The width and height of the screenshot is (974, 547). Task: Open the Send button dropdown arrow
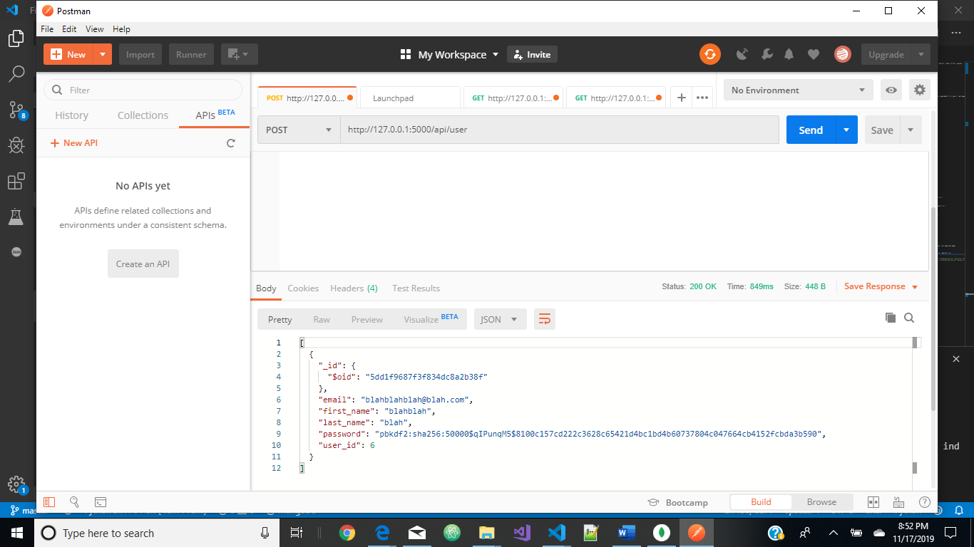846,130
